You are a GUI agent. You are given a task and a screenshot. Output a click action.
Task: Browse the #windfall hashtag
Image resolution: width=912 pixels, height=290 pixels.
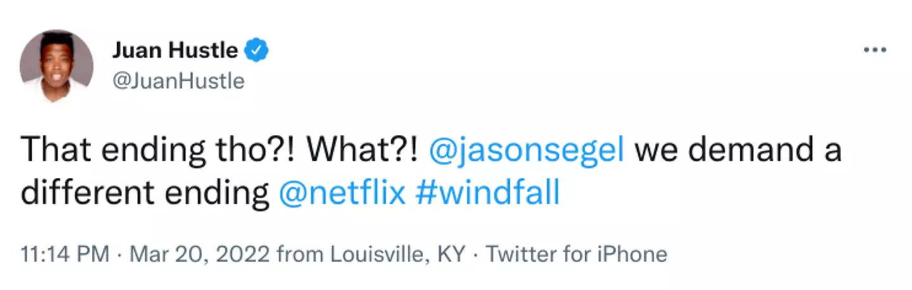coord(488,193)
